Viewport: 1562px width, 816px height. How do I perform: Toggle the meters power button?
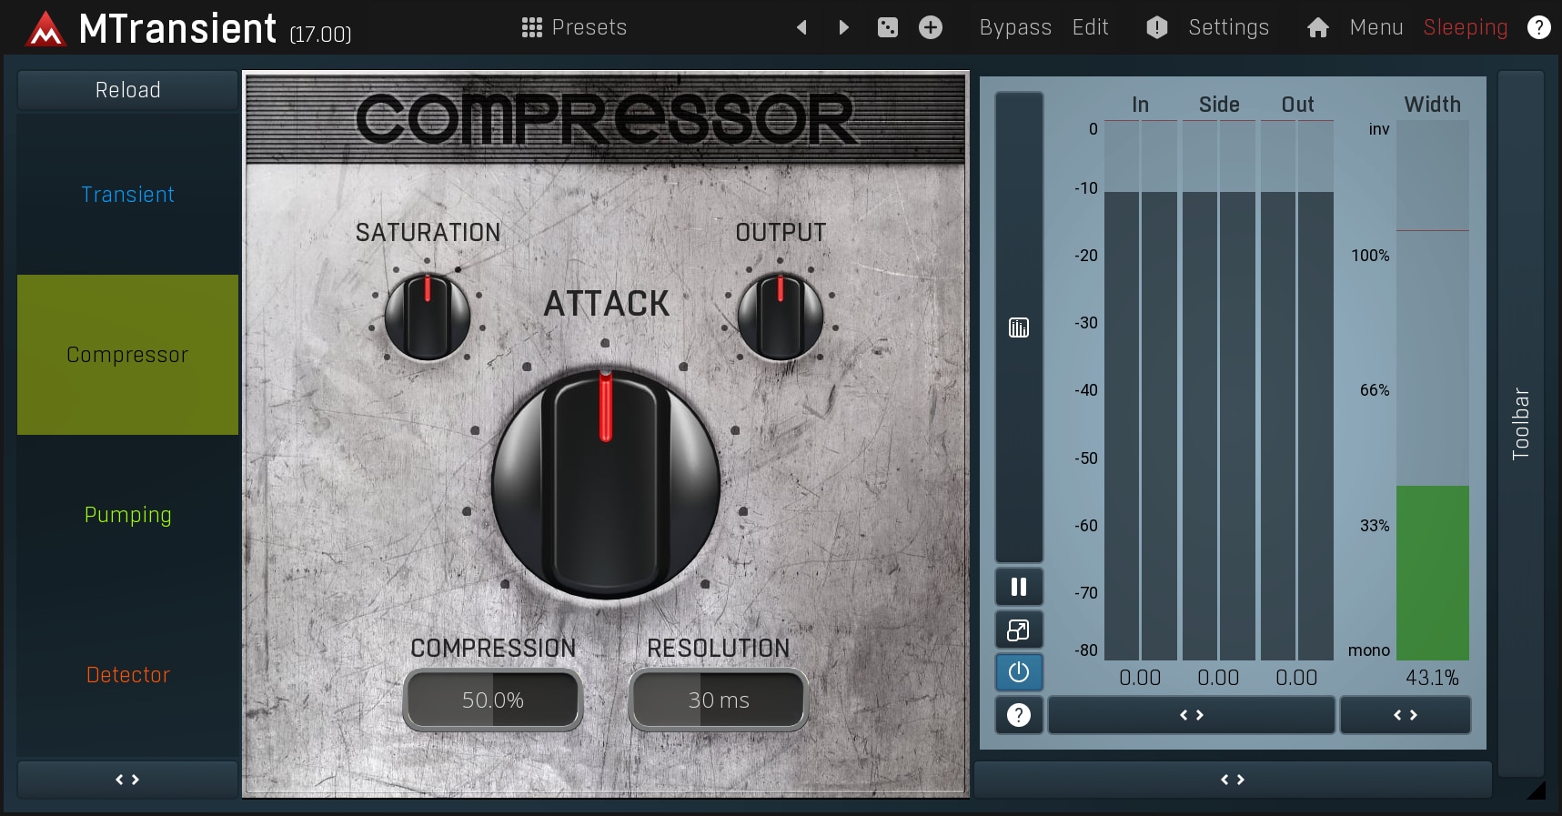coord(1019,672)
